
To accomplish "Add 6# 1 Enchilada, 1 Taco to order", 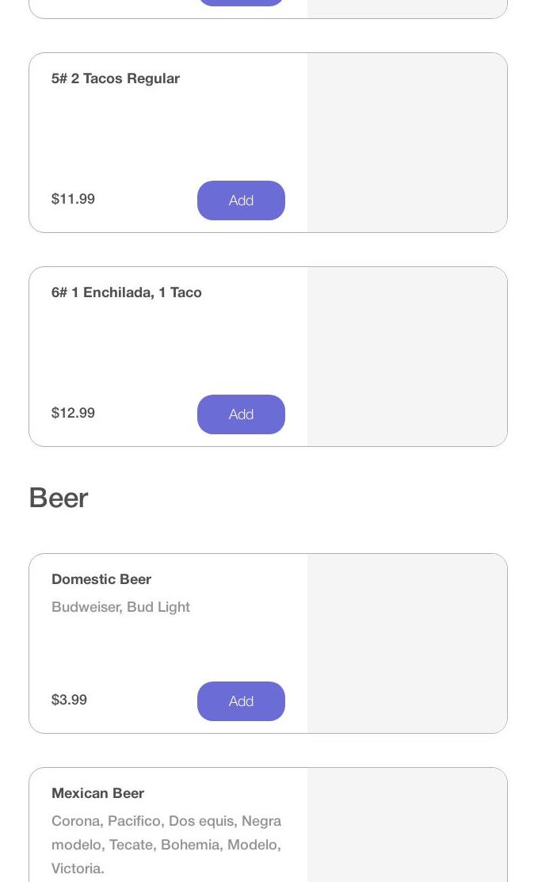I will (241, 414).
